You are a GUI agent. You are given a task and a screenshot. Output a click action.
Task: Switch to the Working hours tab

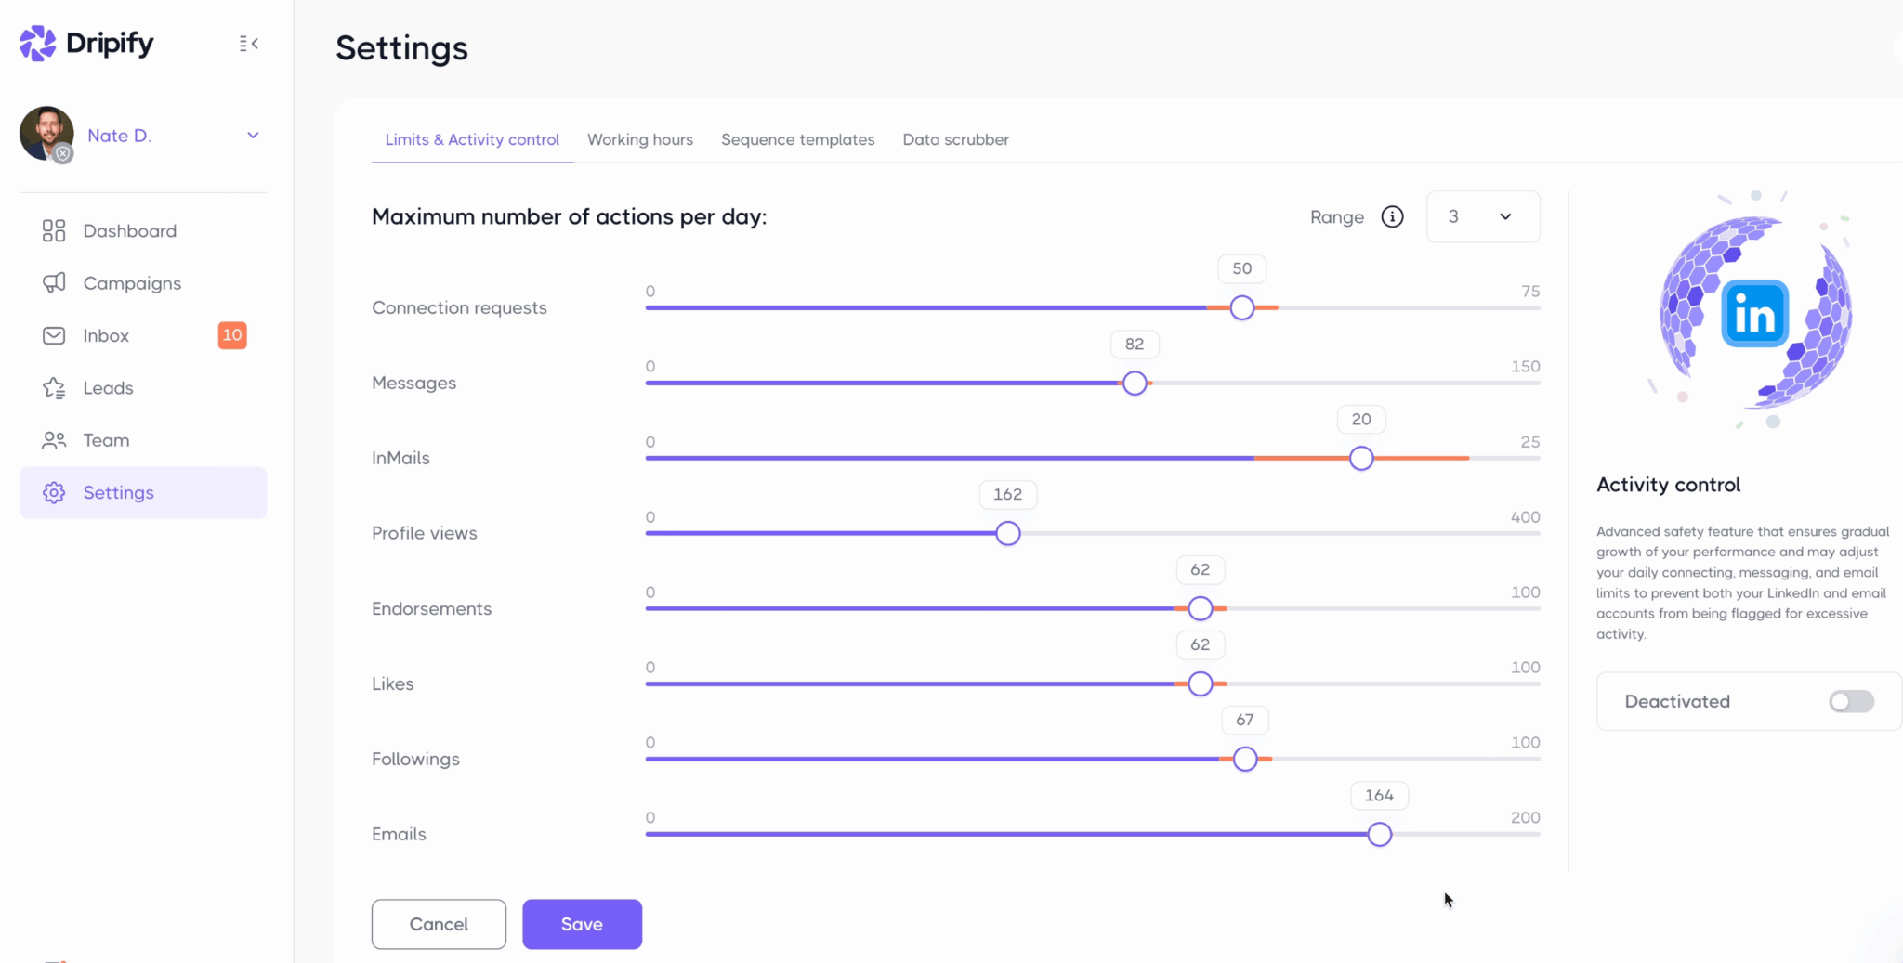(x=640, y=139)
